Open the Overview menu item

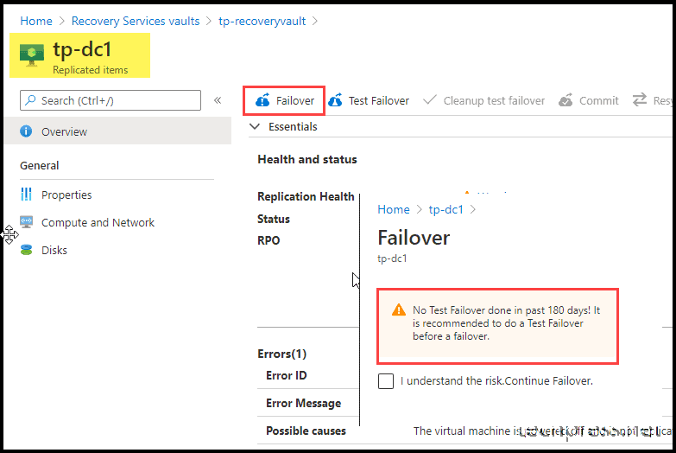tap(117, 131)
